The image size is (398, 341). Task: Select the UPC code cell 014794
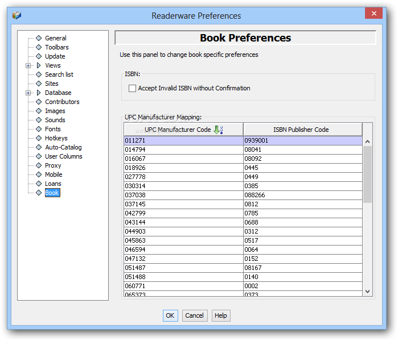(183, 149)
